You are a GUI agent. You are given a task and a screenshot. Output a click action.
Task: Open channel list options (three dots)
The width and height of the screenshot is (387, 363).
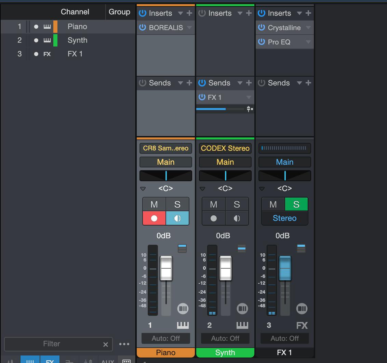(124, 344)
